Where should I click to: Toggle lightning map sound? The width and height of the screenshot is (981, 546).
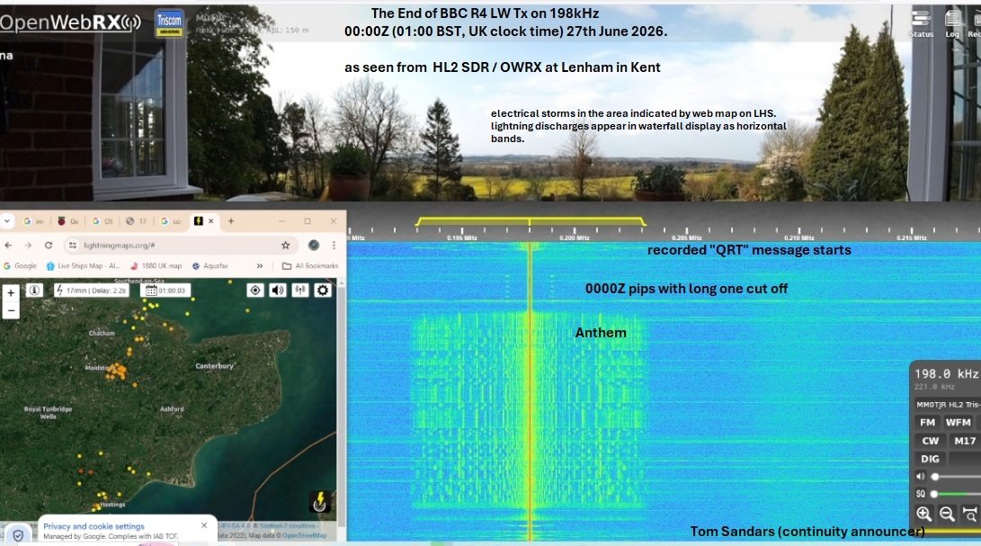click(x=278, y=290)
